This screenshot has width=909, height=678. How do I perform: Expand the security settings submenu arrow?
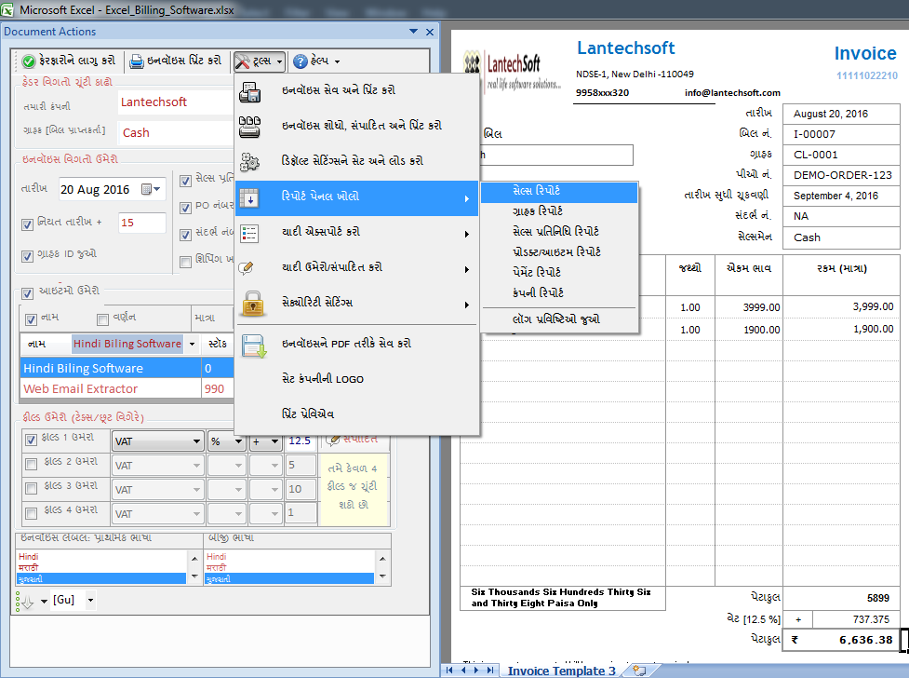pos(467,305)
